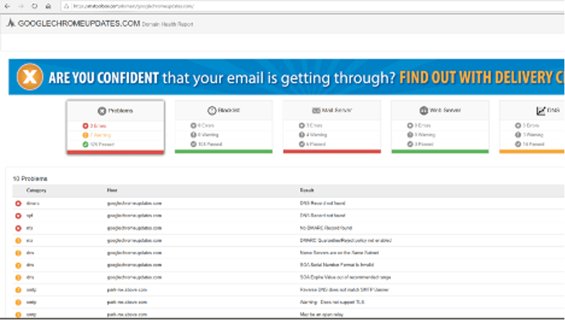Viewport: 565px width, 320px height.
Task: Go back using the browser back arrow
Action: (x=7, y=6)
